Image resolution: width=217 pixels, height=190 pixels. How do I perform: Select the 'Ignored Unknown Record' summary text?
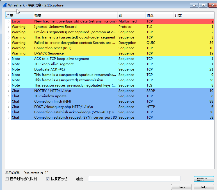(x=55, y=27)
